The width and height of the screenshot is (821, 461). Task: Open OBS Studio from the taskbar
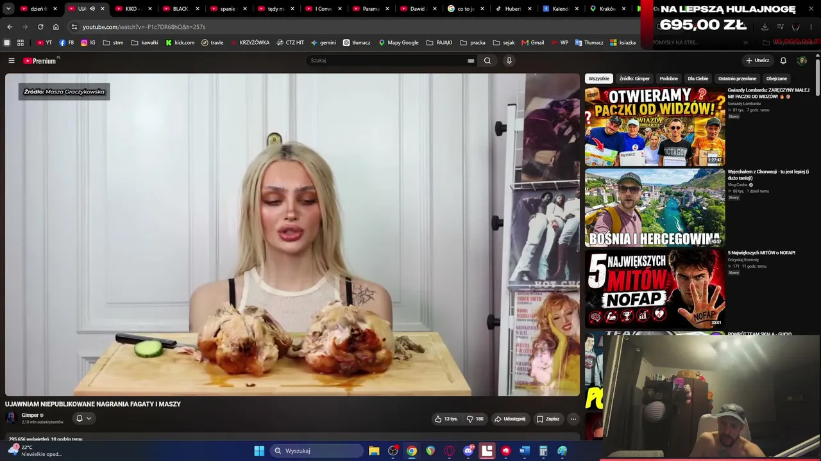[393, 451]
